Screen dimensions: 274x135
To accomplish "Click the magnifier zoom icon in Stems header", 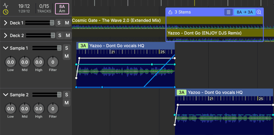I will coord(259,12).
